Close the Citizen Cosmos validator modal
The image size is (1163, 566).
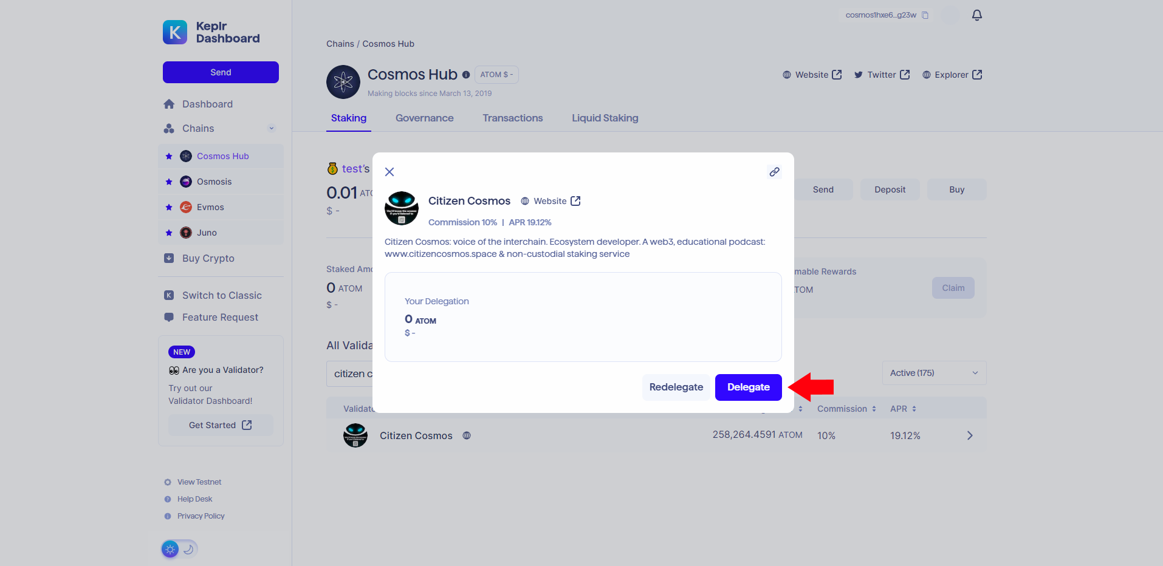coord(389,172)
